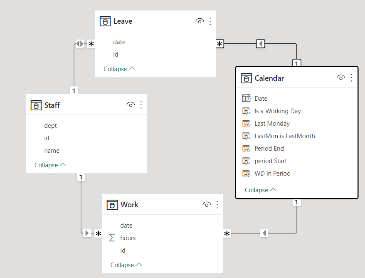Select the Calendar table title
Image resolution: width=365 pixels, height=278 pixels.
click(269, 78)
